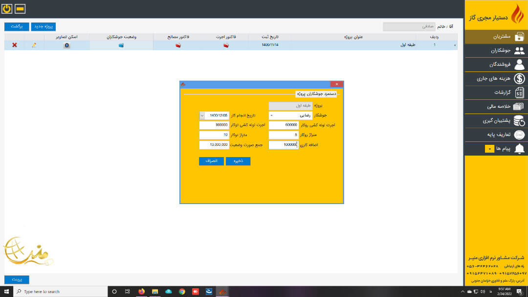This screenshot has height=297, width=528.
Task: Open the wage invoice icon in row
Action: click(x=226, y=45)
